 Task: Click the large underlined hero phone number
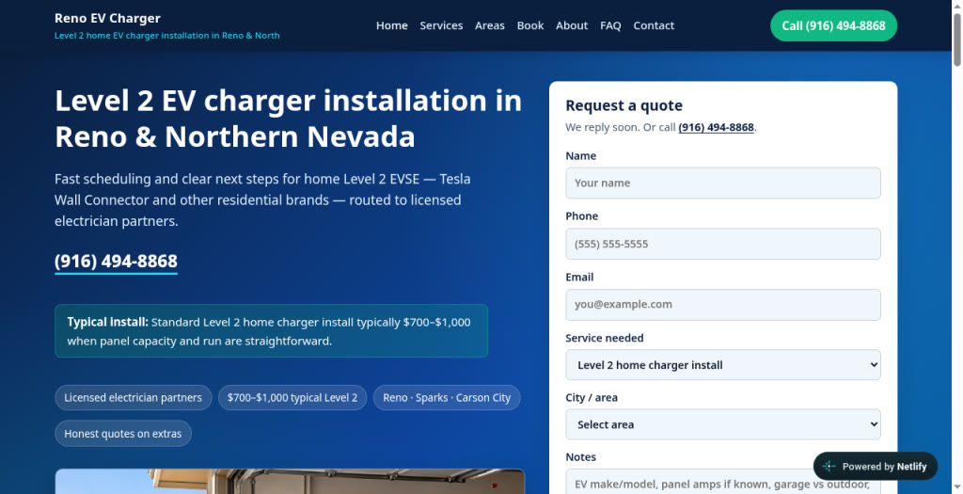coord(116,262)
